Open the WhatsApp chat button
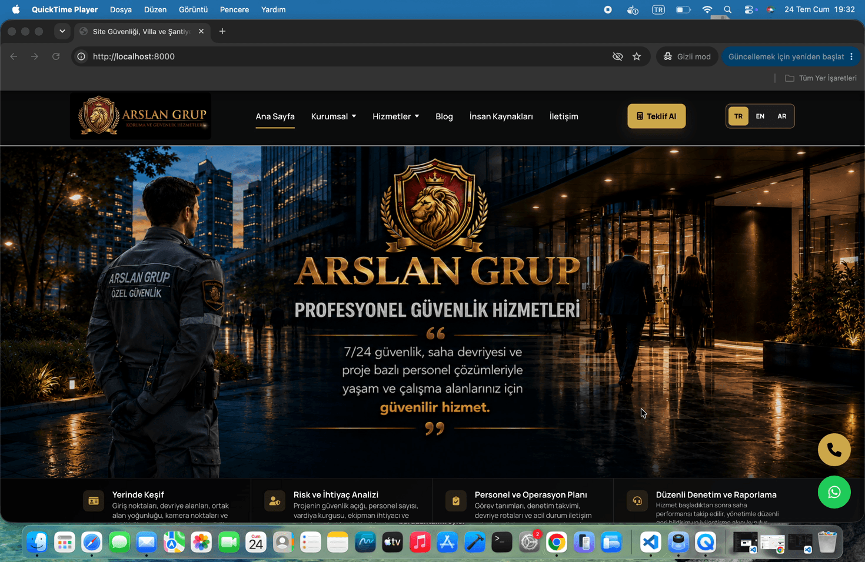This screenshot has height=562, width=865. point(834,492)
